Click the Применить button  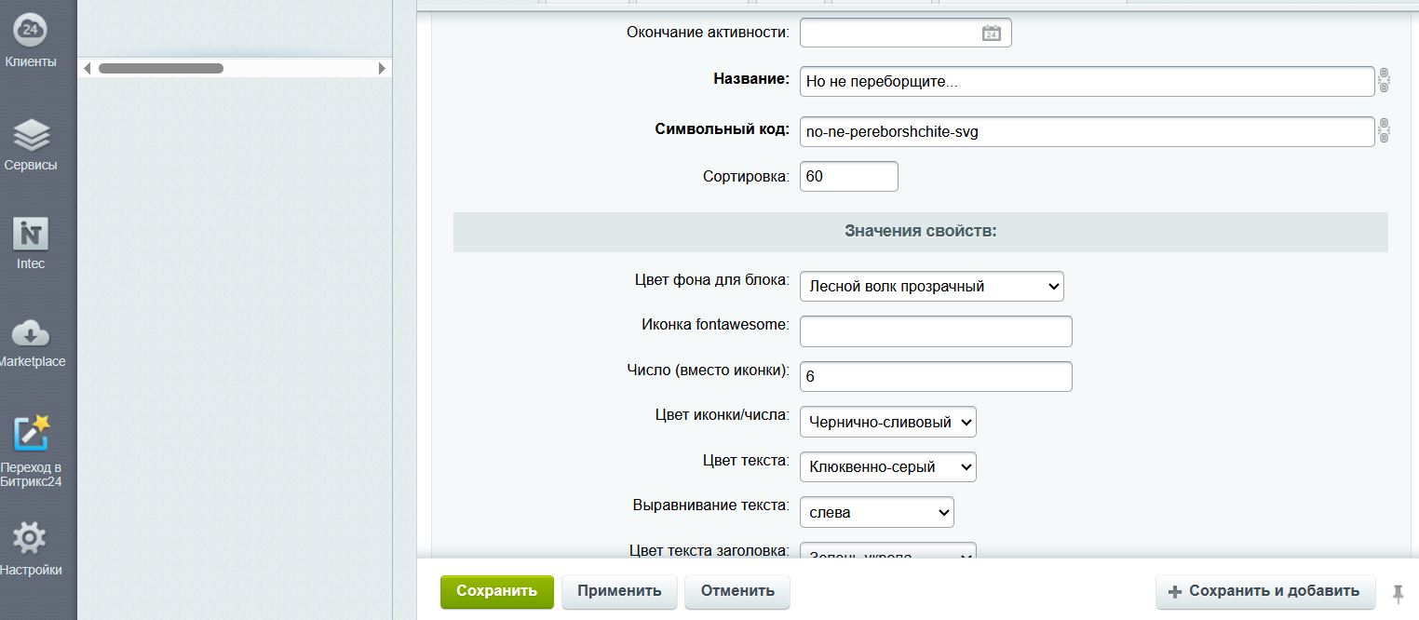point(619,591)
